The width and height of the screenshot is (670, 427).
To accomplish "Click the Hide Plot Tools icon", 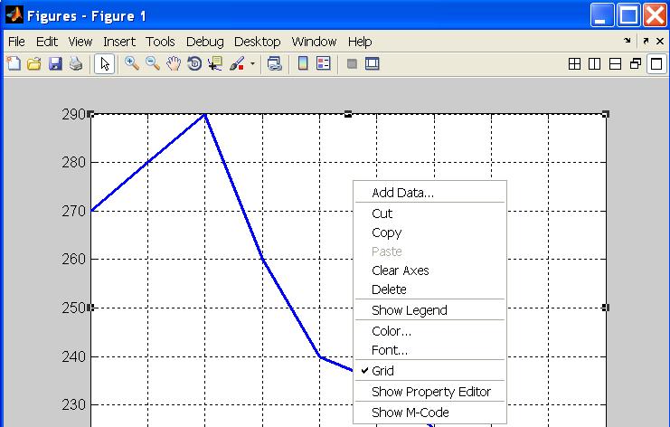I will (352, 64).
